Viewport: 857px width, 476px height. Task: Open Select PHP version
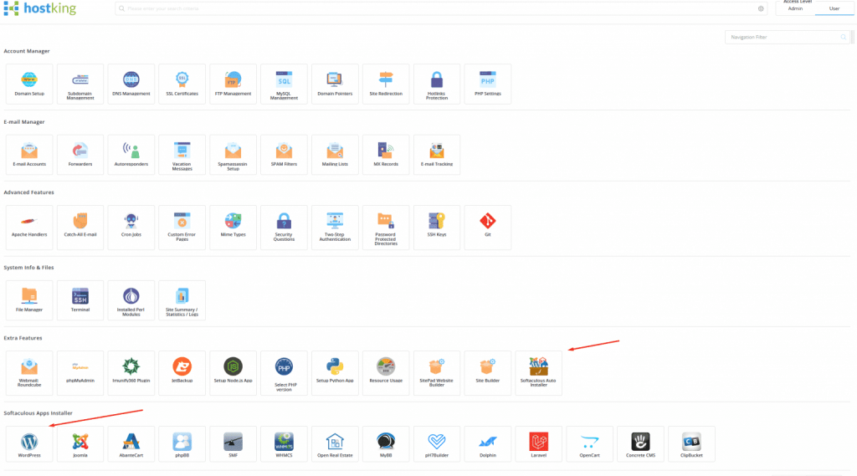pyautogui.click(x=284, y=371)
